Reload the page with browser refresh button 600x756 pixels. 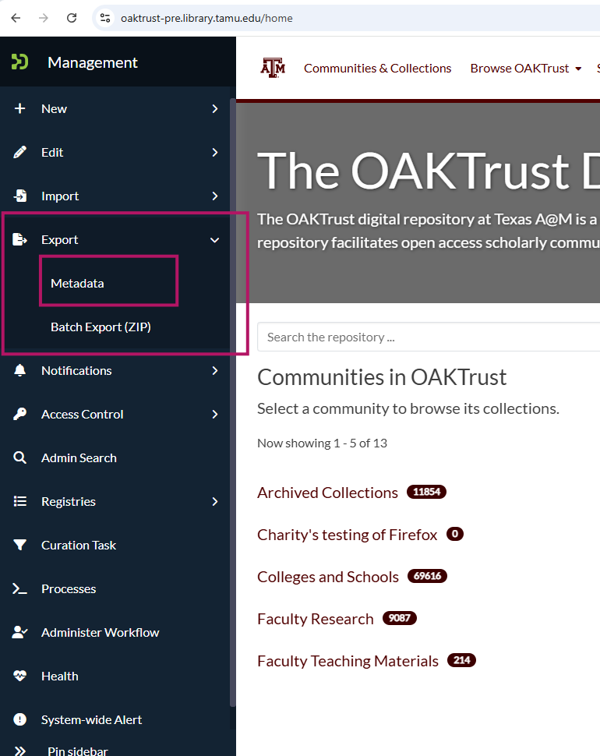pyautogui.click(x=72, y=18)
